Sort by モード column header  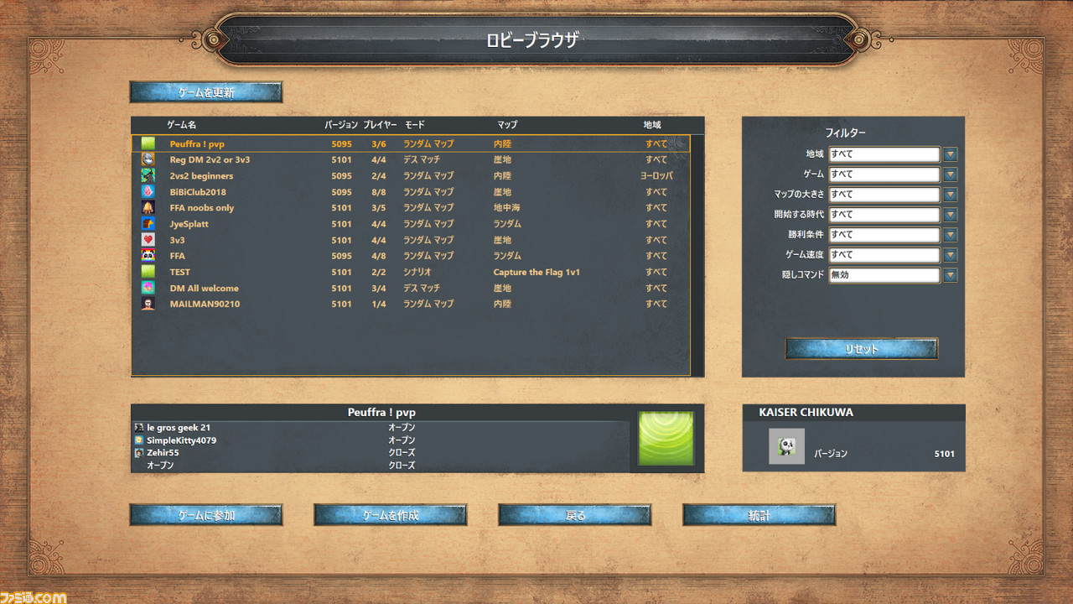[x=414, y=125]
